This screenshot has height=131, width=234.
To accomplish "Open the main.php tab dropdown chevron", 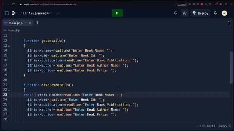I will (25, 23).
